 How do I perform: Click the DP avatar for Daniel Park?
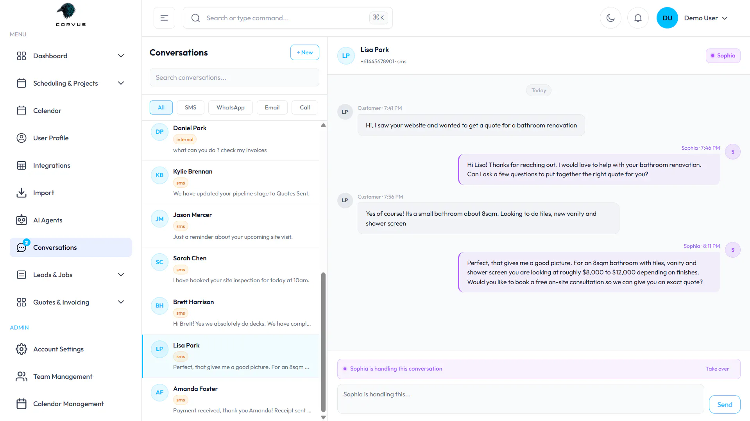(x=159, y=132)
